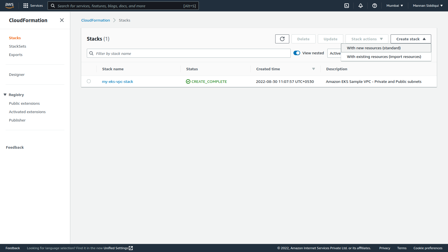Open the Services grid menu
Screen dimensions: 448x252
33,6
